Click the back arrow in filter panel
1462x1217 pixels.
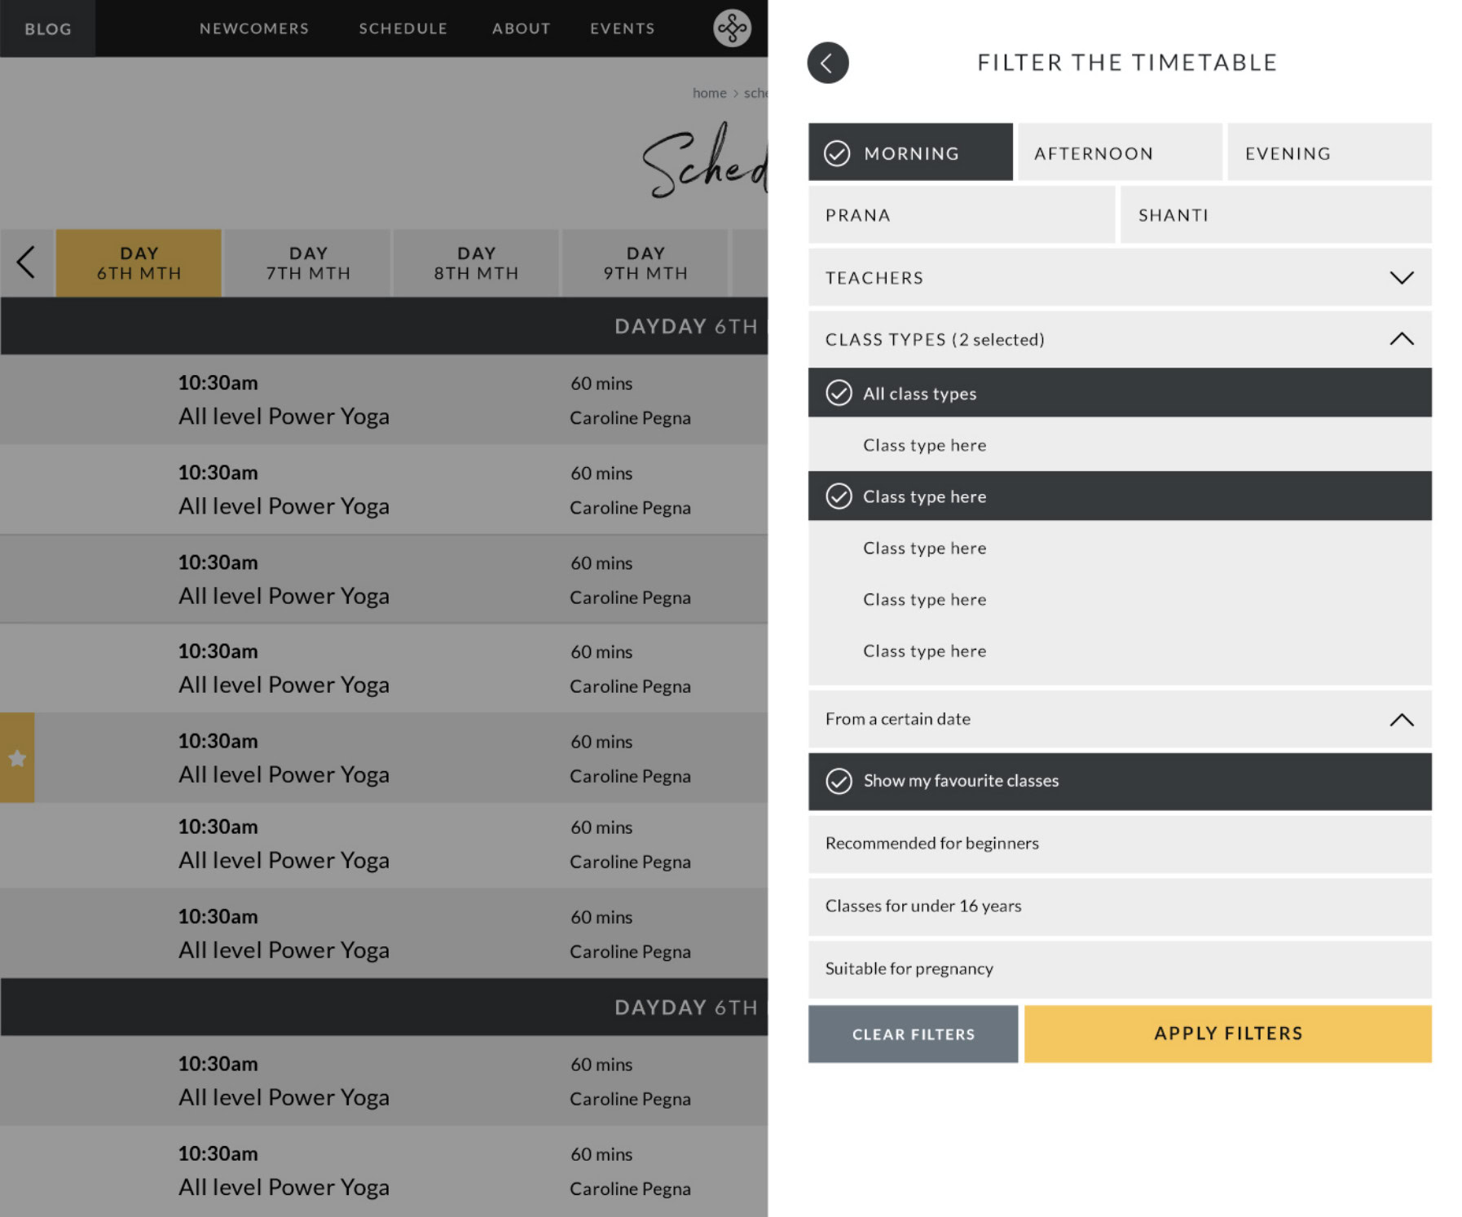[827, 63]
